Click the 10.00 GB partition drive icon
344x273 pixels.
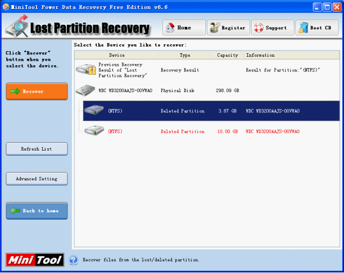(x=94, y=130)
